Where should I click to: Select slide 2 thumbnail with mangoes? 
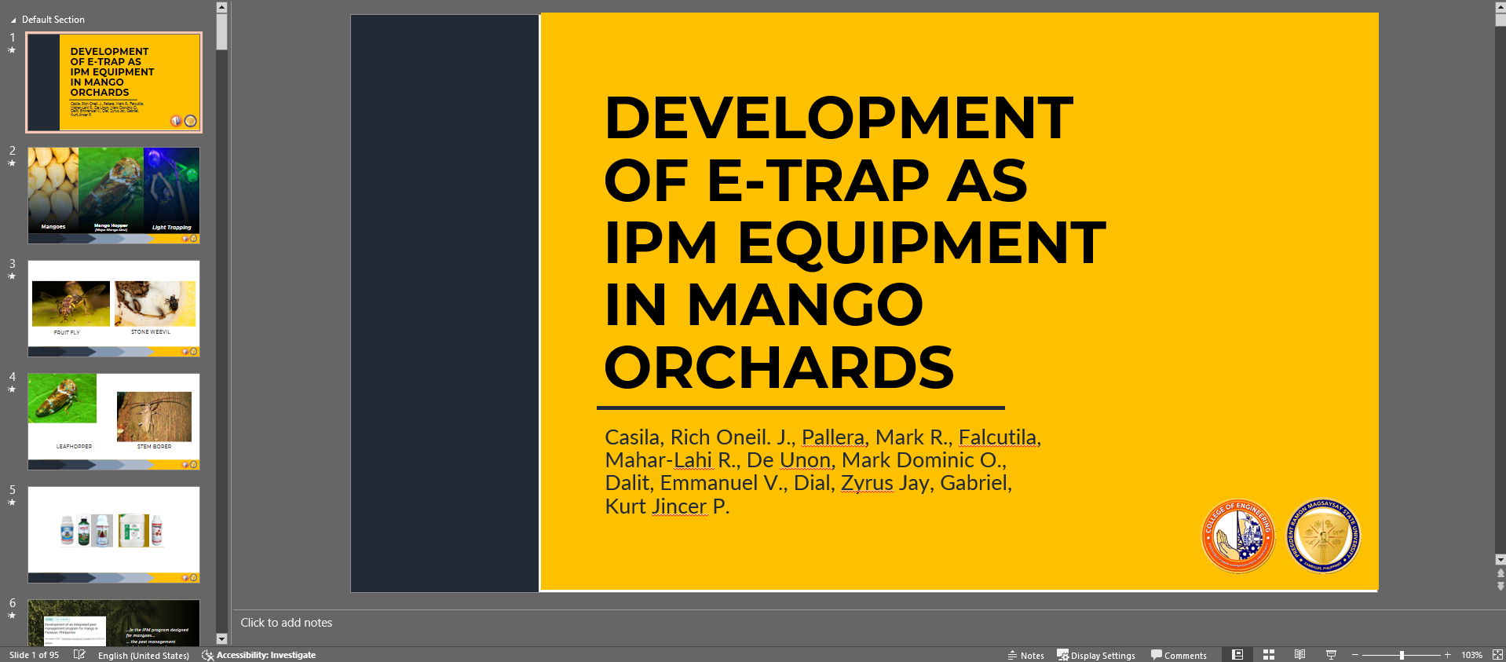(114, 195)
